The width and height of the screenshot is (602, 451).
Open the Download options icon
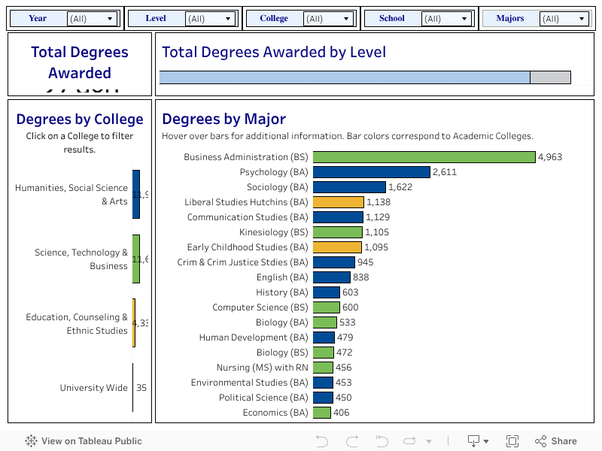[x=474, y=441]
